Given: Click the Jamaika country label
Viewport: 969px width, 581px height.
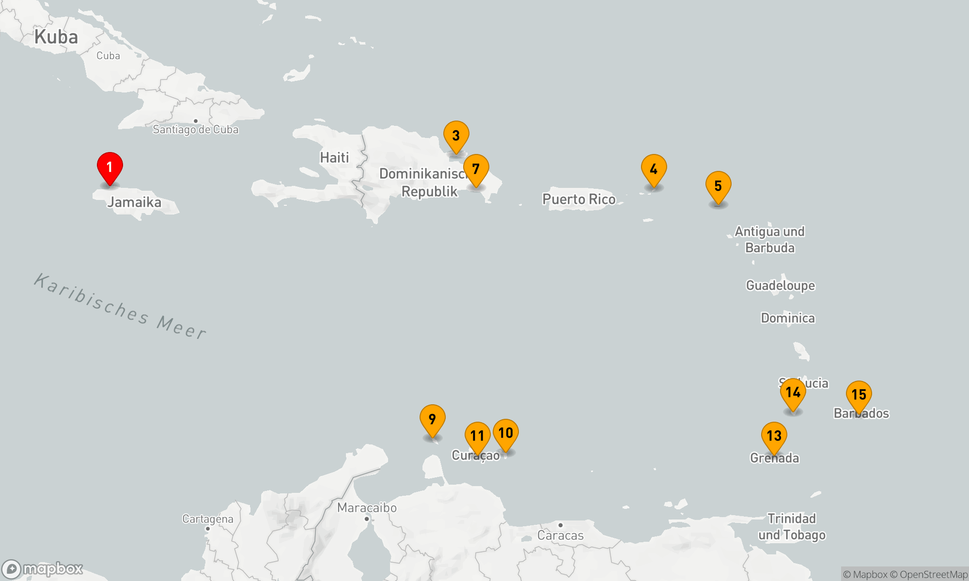Looking at the screenshot, I should point(134,202).
